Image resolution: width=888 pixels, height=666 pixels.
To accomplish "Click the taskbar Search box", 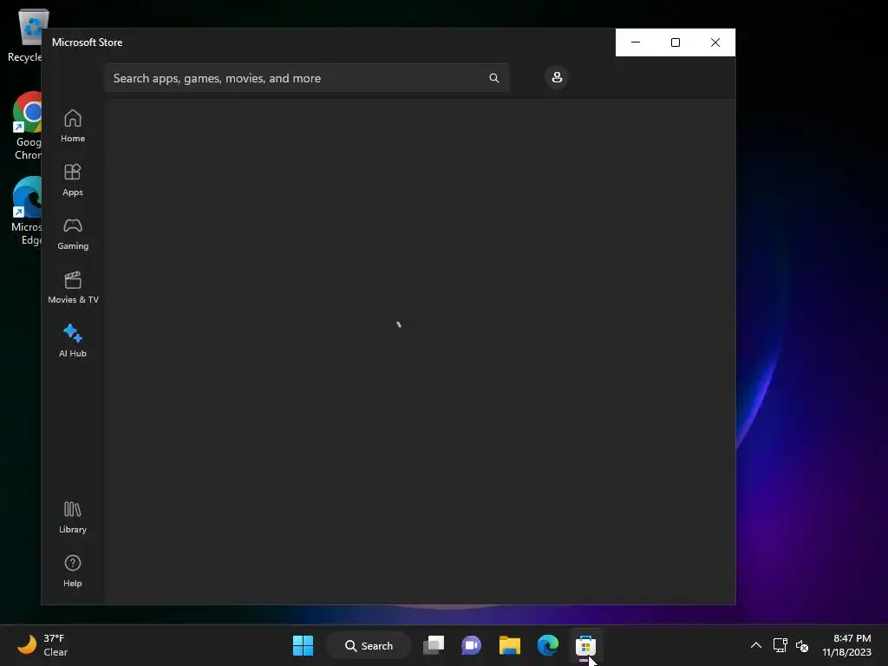I will tap(369, 645).
